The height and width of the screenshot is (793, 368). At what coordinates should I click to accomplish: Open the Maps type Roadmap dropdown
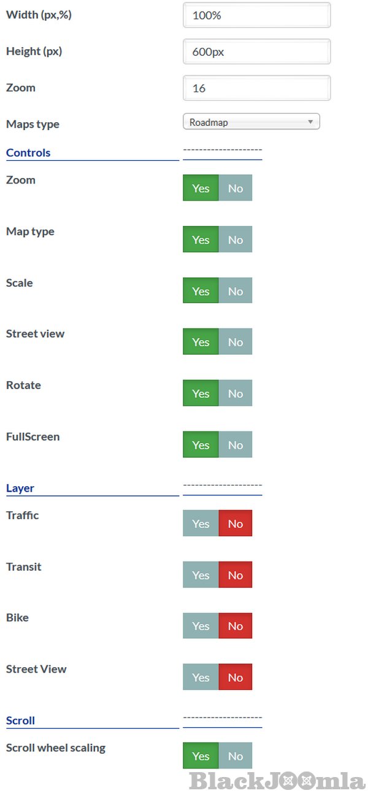pos(251,122)
